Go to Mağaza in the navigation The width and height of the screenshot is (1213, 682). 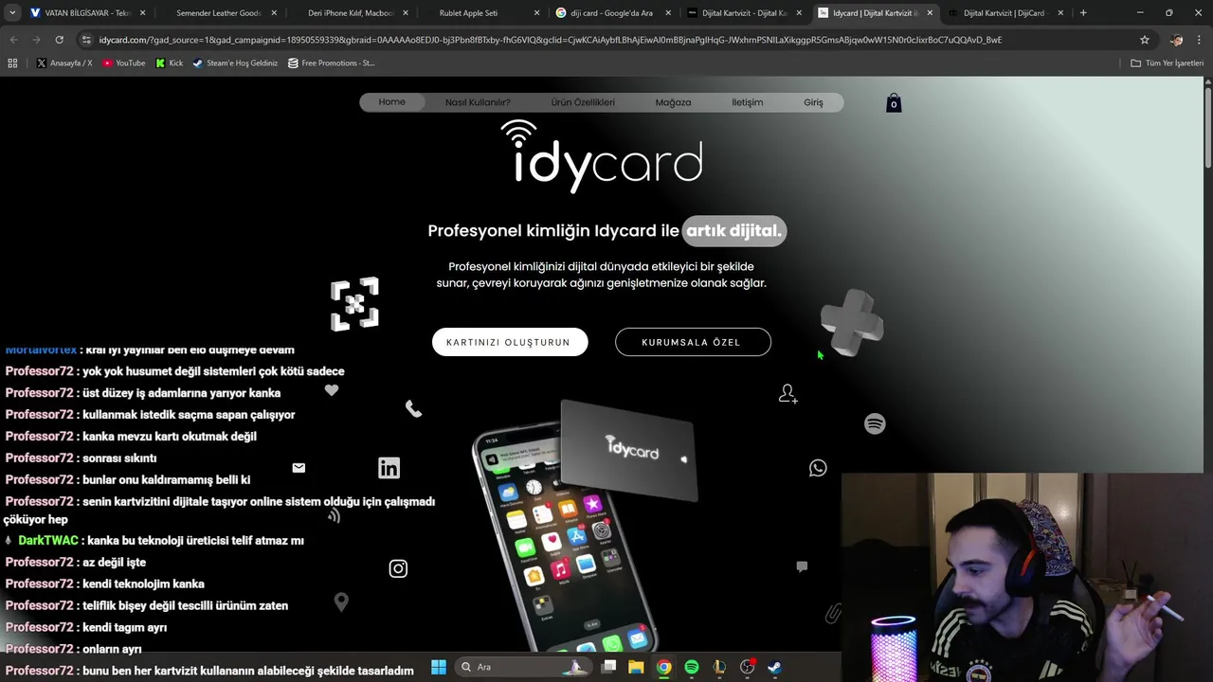673,102
